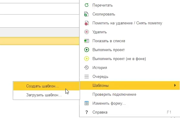Image resolution: width=180 pixels, height=118 pixels.
Task: Click the dark-green Выполнить проект play icon
Action: [87, 50]
